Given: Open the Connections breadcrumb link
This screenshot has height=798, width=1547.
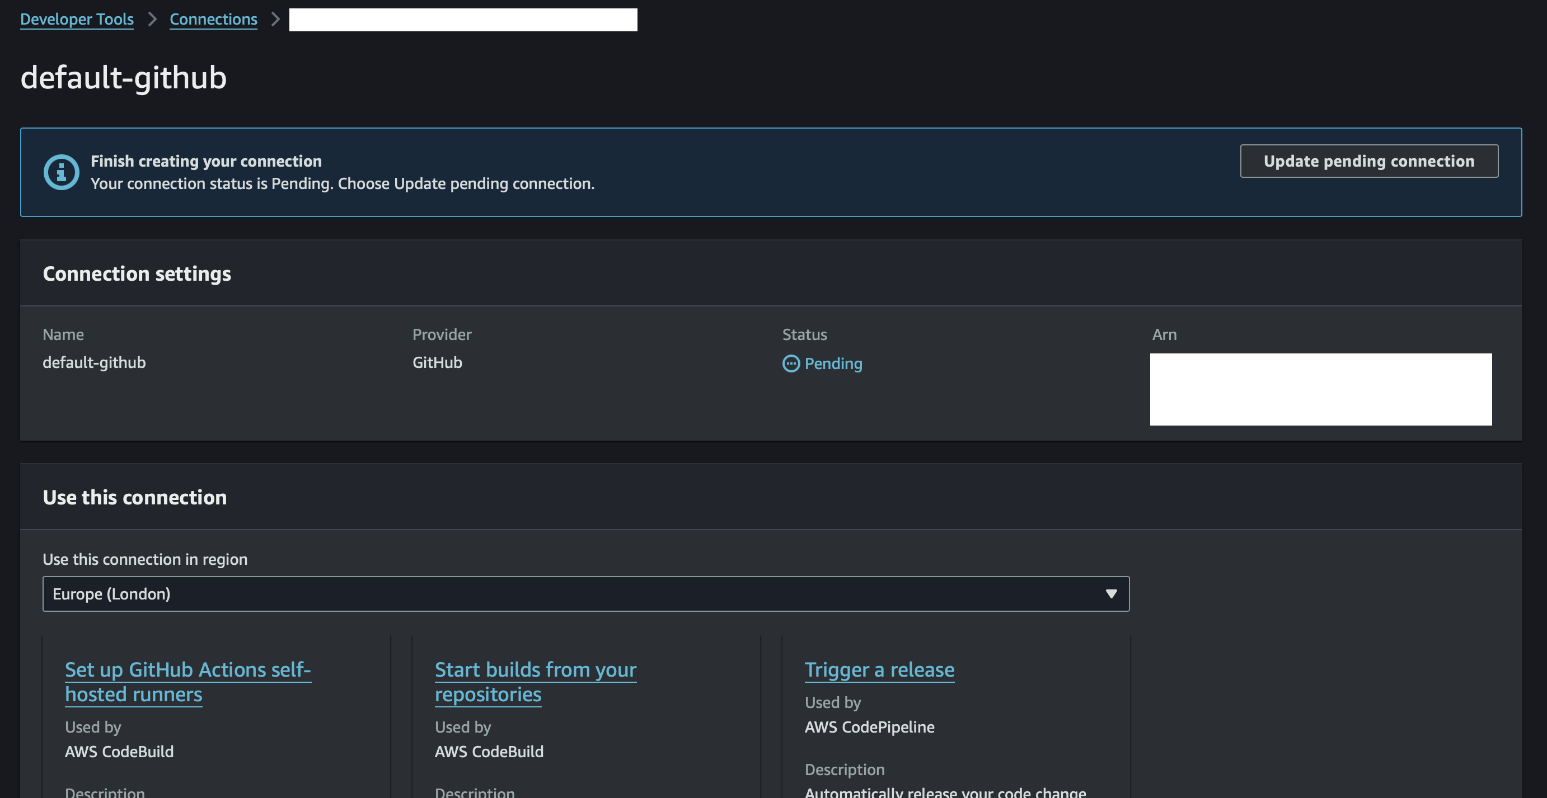Looking at the screenshot, I should [x=213, y=19].
